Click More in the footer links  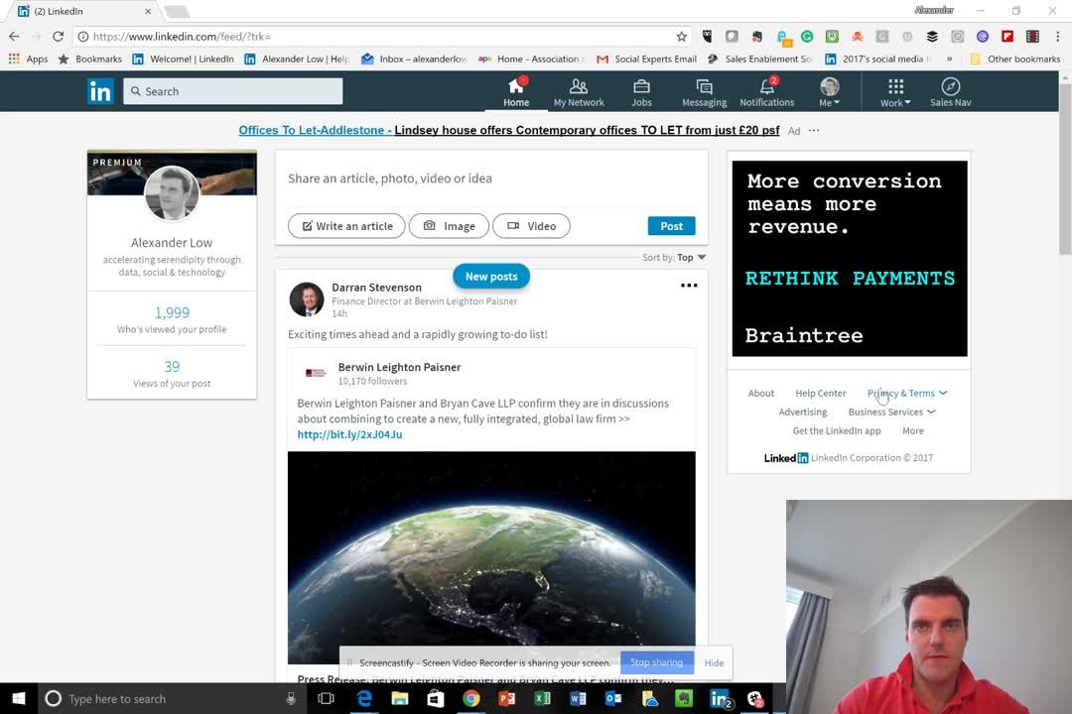pyautogui.click(x=913, y=431)
